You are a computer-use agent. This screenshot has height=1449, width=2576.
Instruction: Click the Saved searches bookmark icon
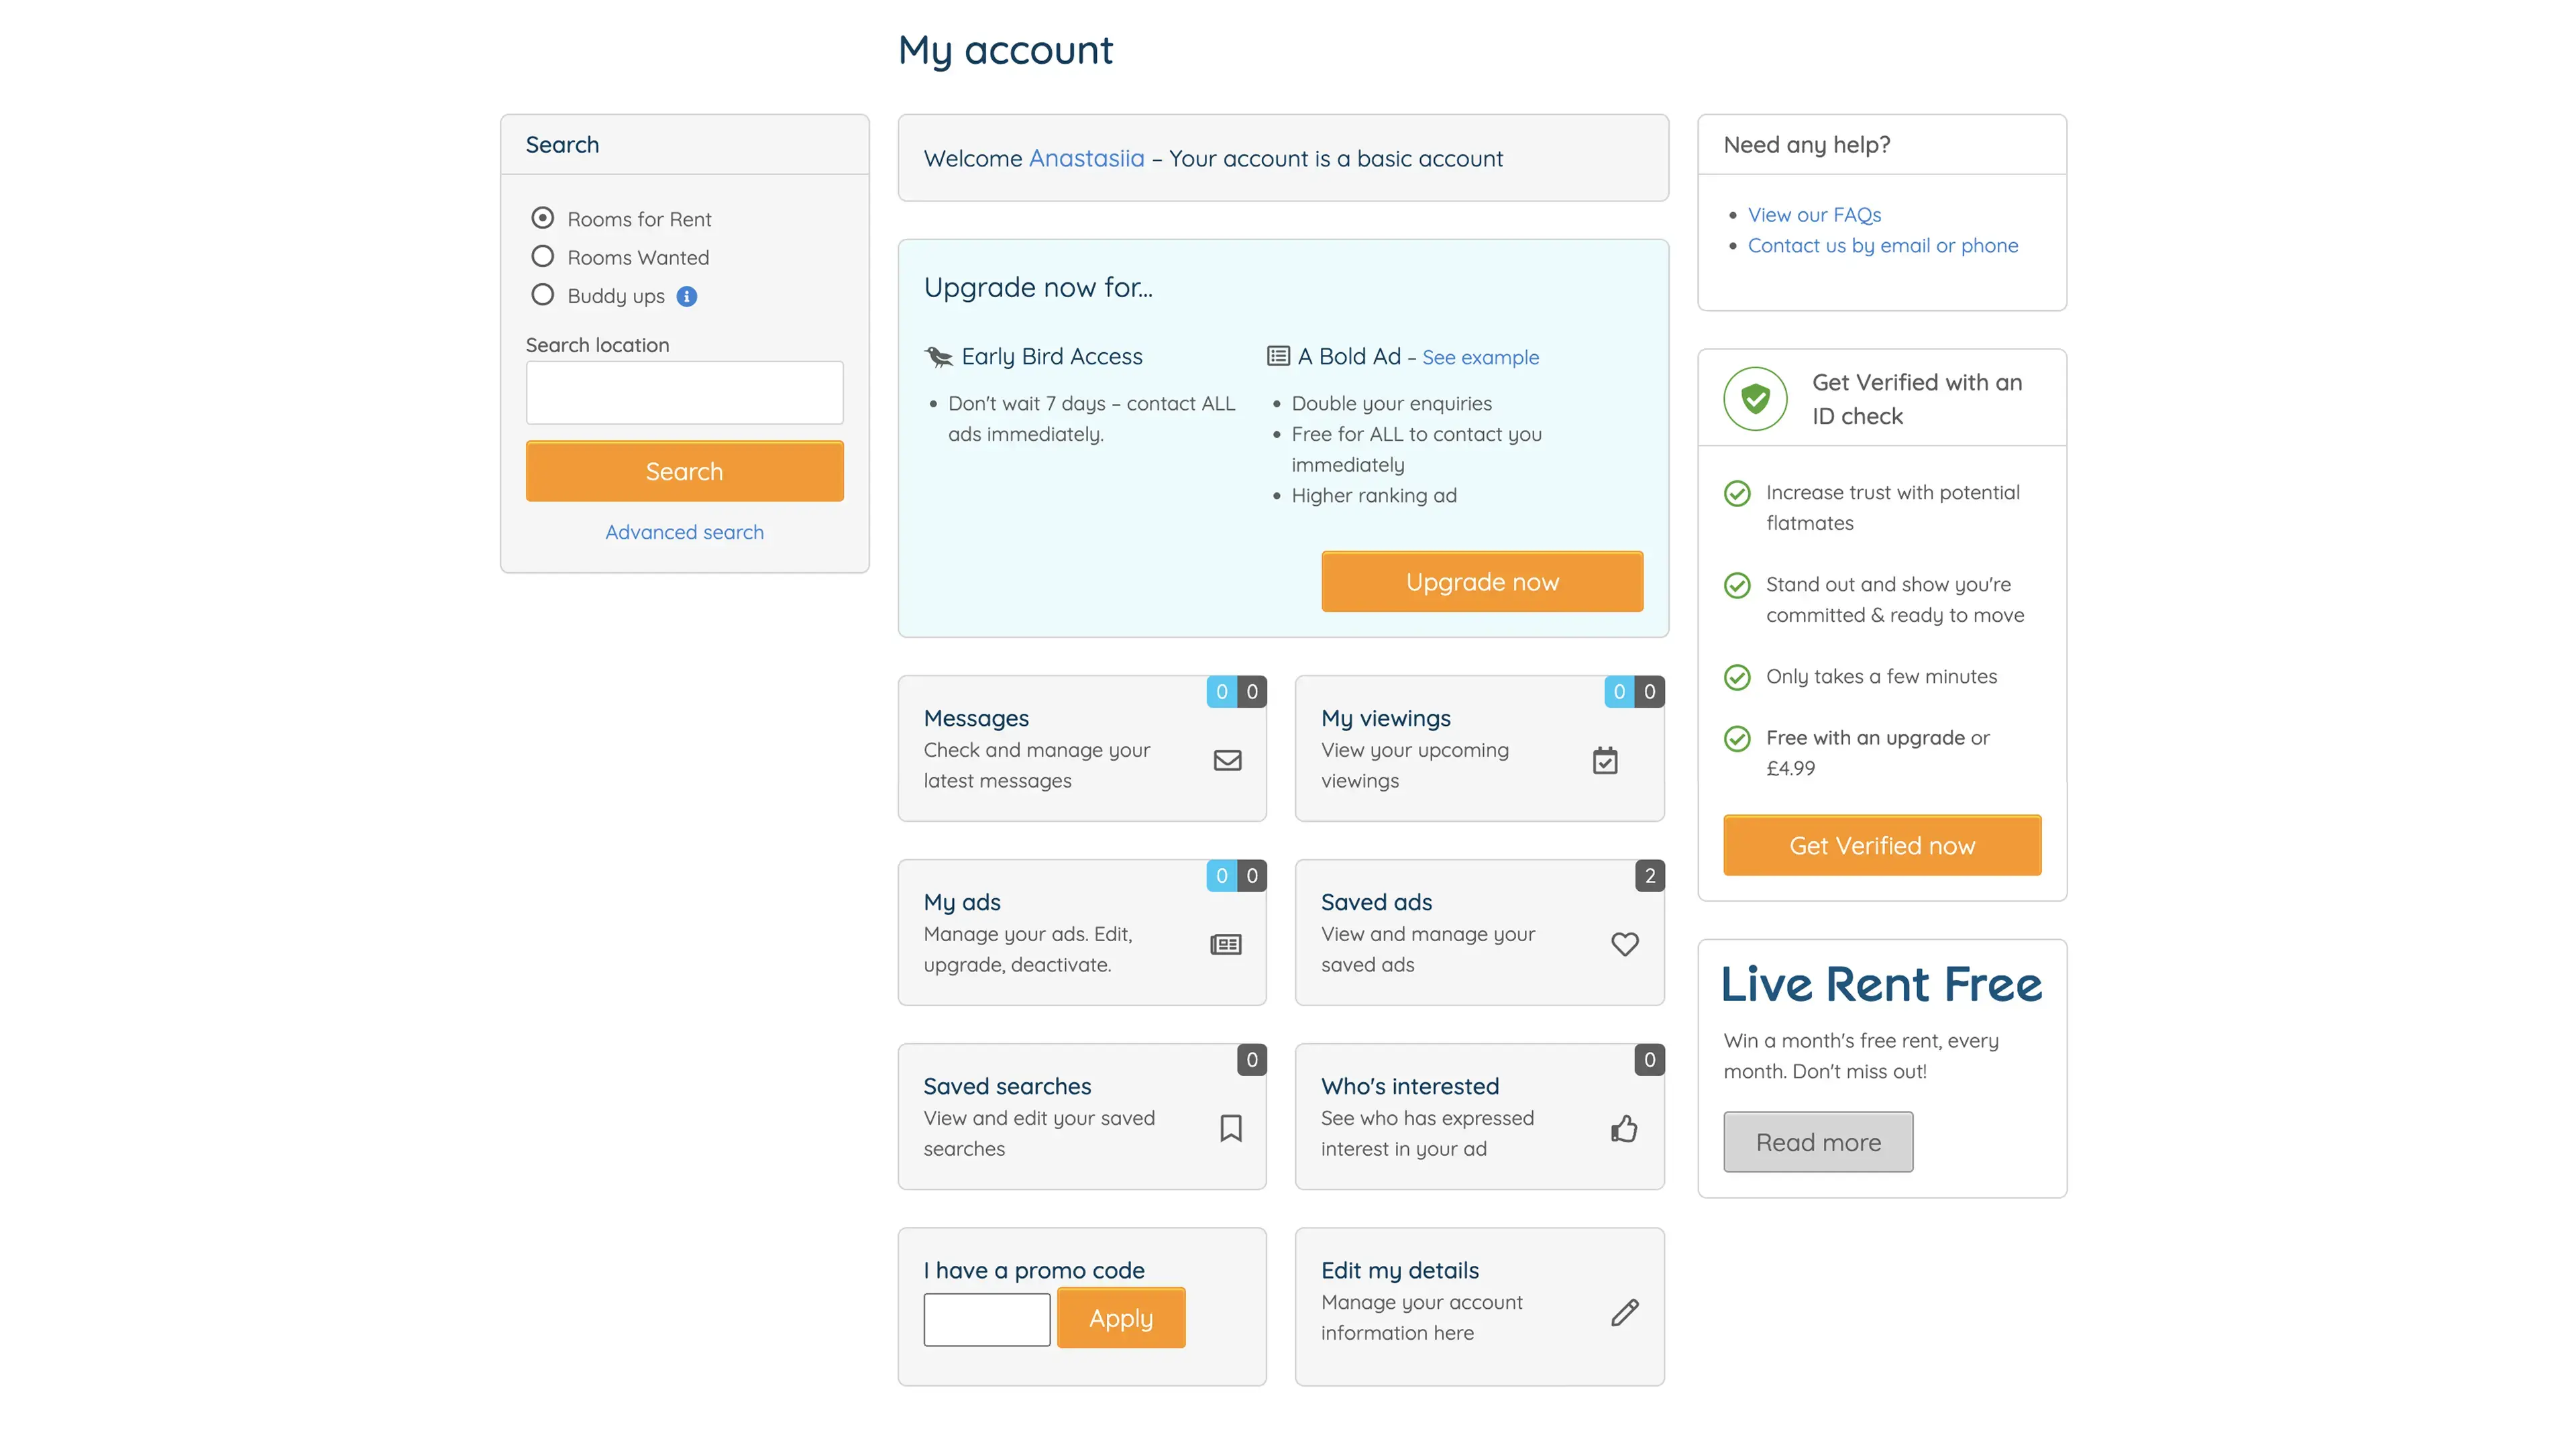click(1231, 1129)
